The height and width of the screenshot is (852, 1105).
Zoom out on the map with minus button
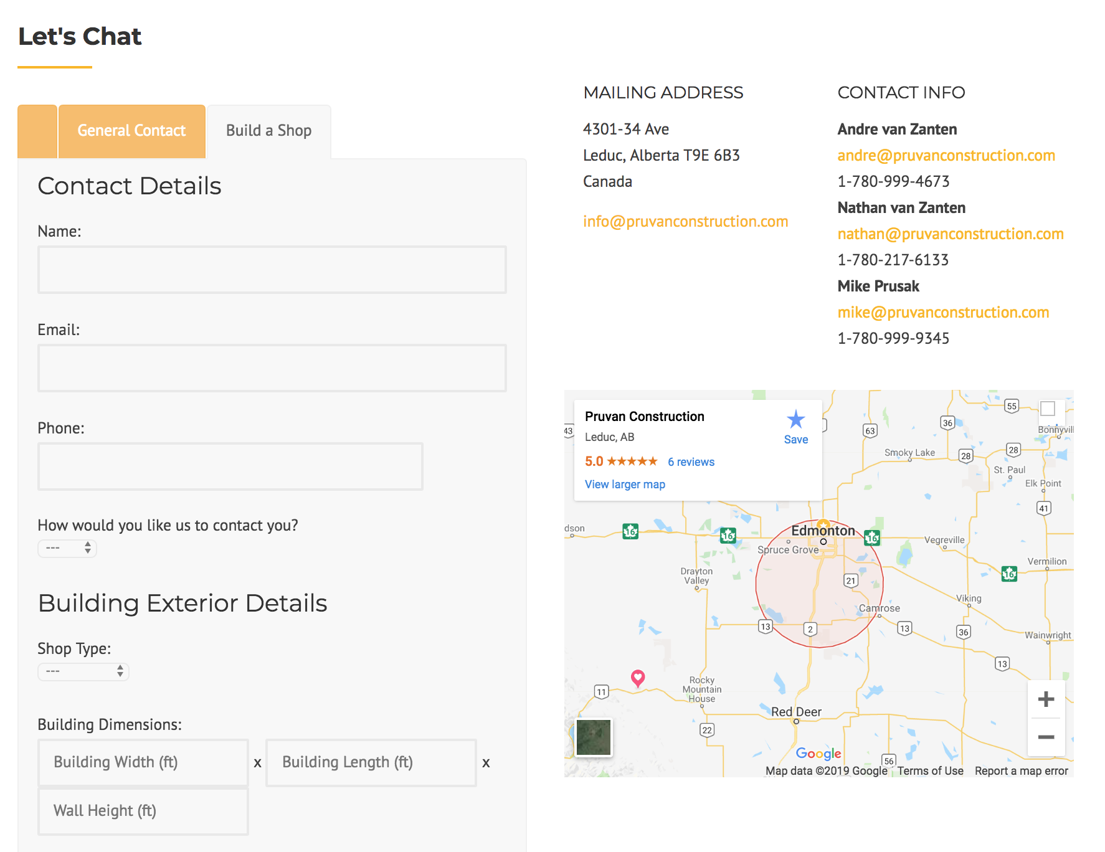pyautogui.click(x=1046, y=737)
